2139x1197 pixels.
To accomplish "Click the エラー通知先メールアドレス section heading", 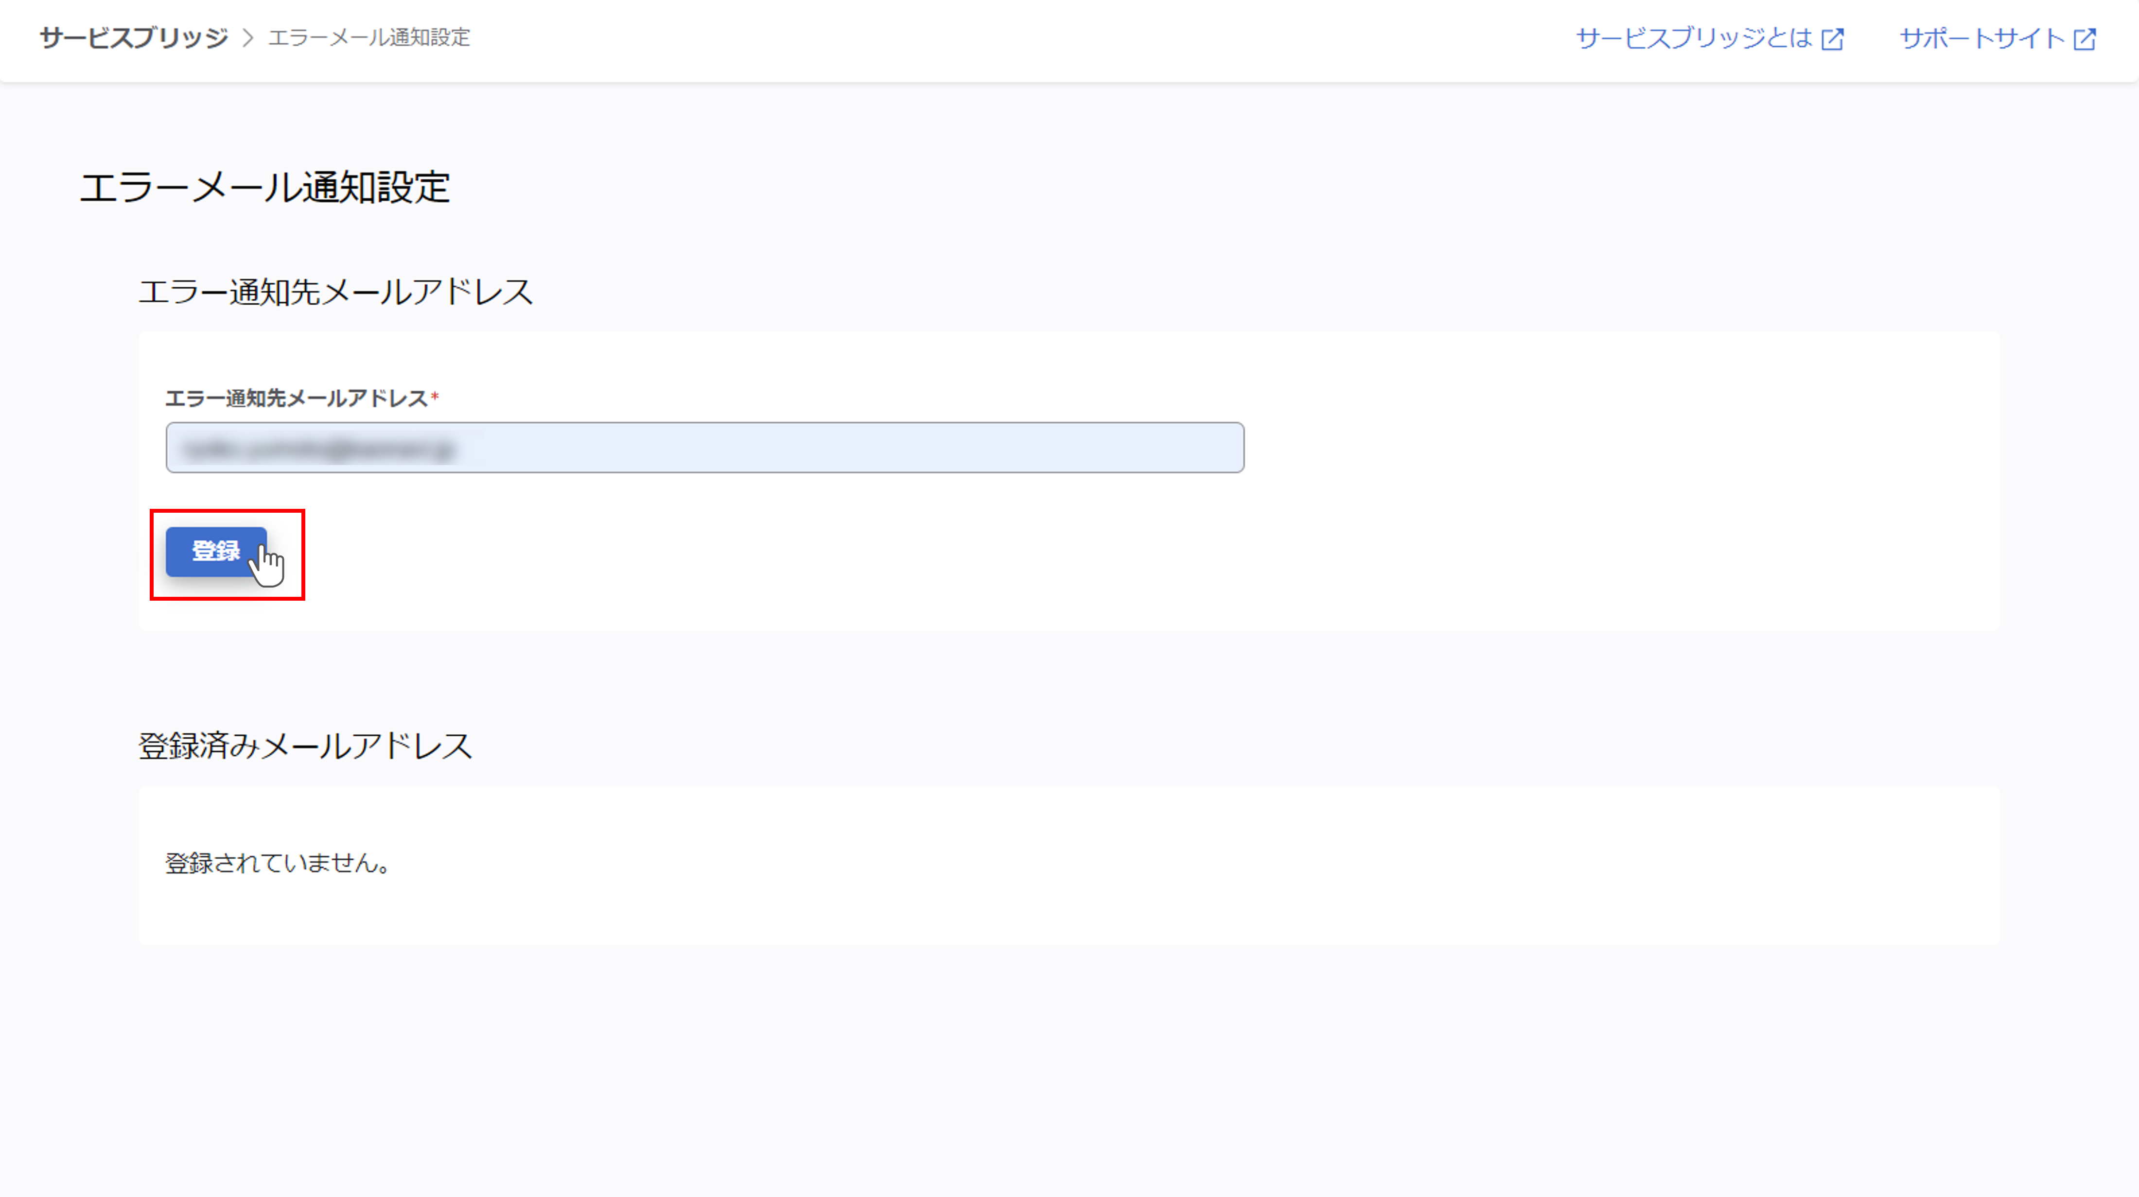I will pyautogui.click(x=335, y=292).
